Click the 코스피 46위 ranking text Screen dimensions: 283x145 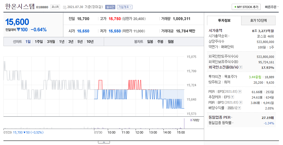(266, 36)
